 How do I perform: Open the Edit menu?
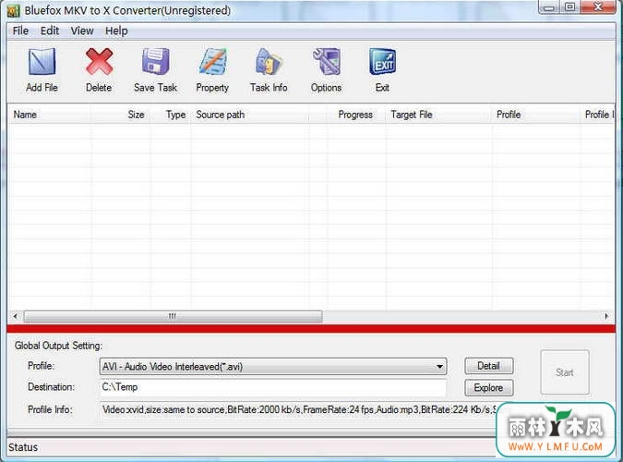[x=50, y=30]
